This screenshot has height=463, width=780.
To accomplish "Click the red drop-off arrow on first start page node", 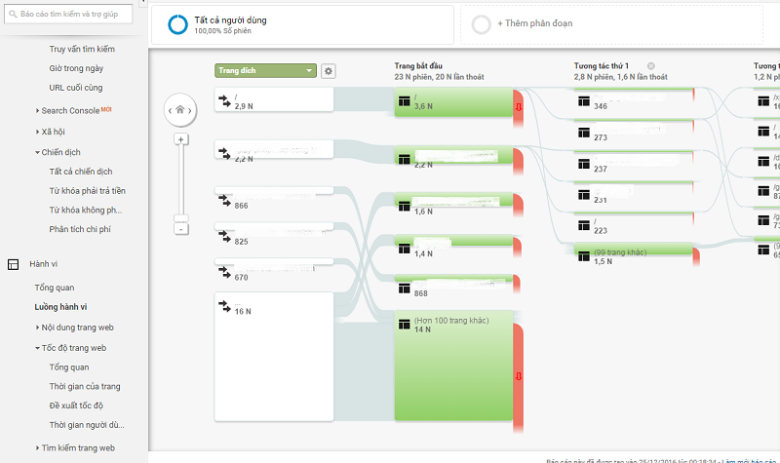I will coord(519,105).
